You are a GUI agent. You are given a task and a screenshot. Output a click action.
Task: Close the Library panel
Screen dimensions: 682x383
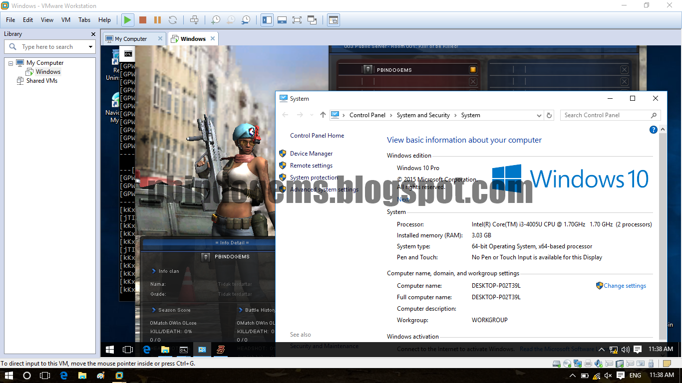pos(93,34)
